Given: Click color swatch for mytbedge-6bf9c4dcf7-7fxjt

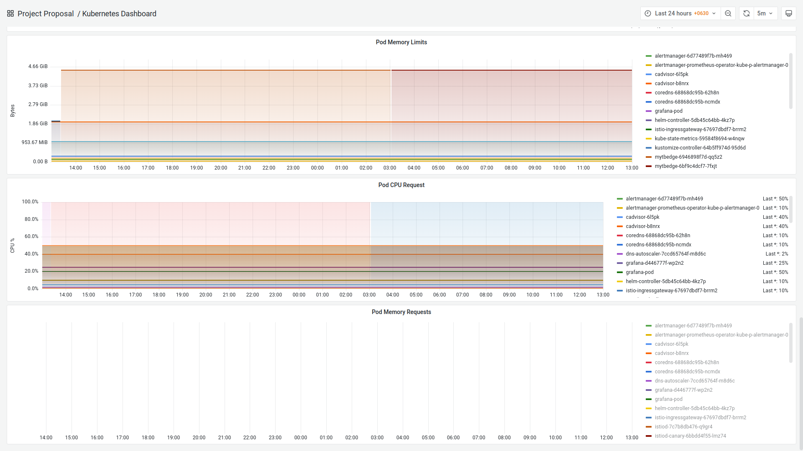Looking at the screenshot, I should pos(649,166).
